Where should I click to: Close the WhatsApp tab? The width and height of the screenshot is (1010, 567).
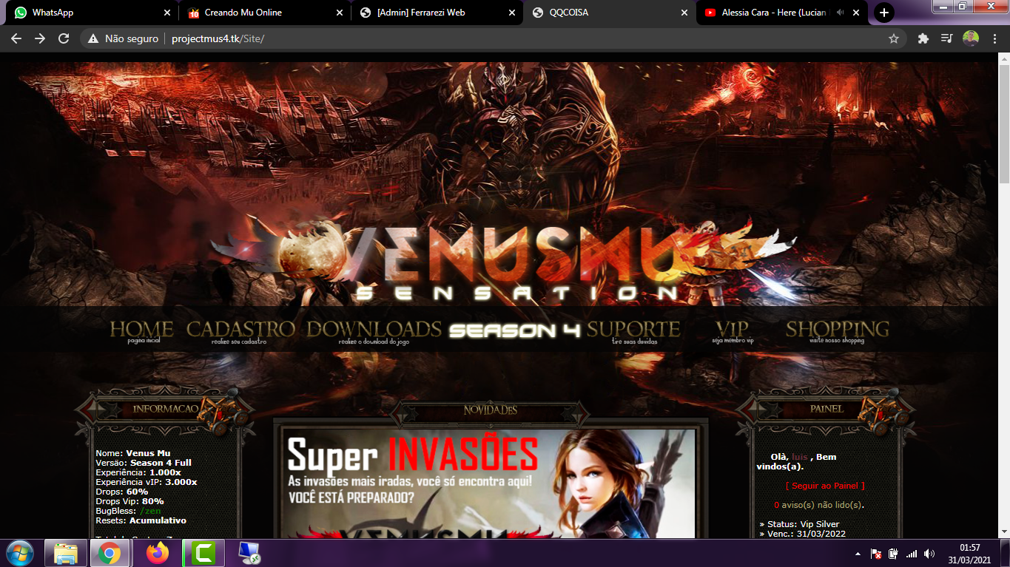coord(166,13)
